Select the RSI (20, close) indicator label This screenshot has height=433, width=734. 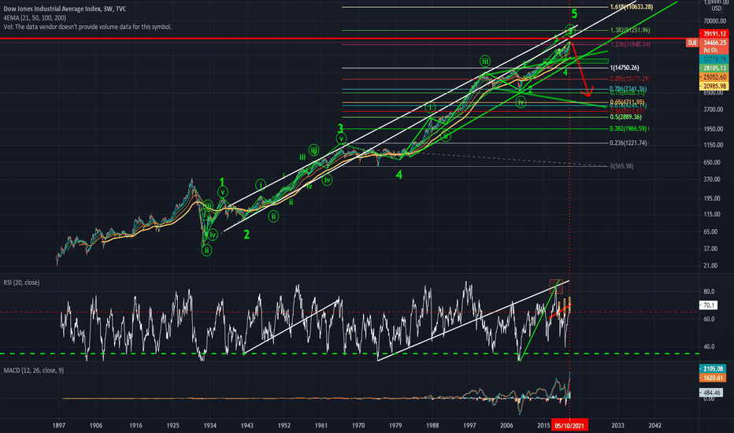[21, 283]
